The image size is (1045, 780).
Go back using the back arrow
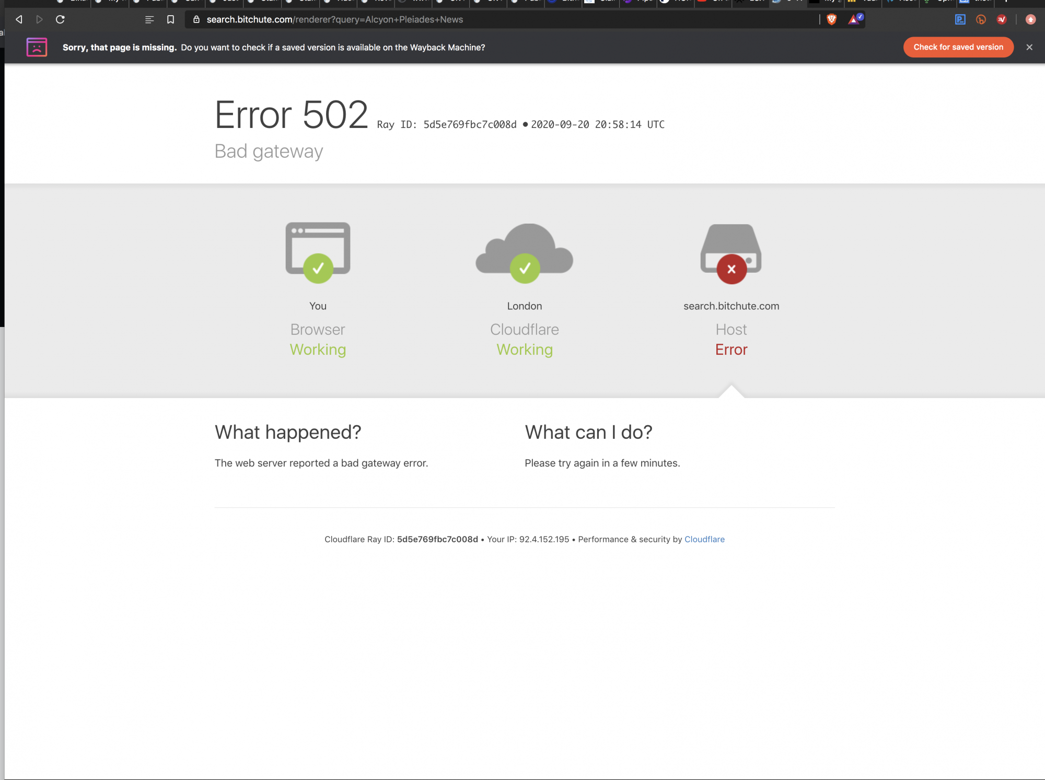point(19,20)
